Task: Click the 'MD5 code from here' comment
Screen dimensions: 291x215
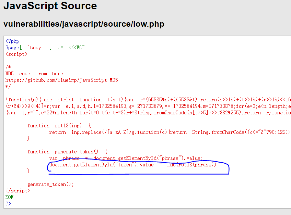Action: 34,74
